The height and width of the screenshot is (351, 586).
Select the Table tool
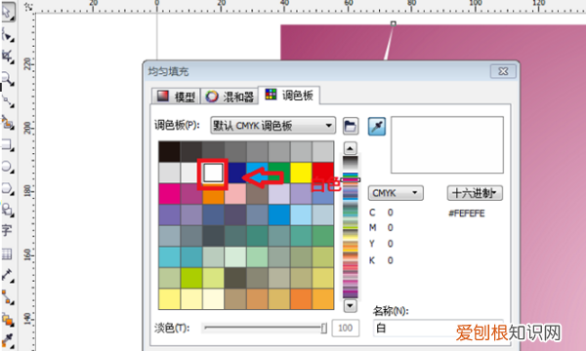pyautogui.click(x=7, y=254)
